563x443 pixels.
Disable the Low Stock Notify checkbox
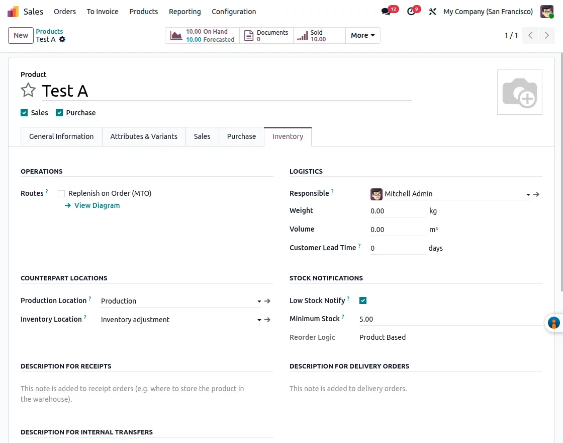[x=363, y=300]
